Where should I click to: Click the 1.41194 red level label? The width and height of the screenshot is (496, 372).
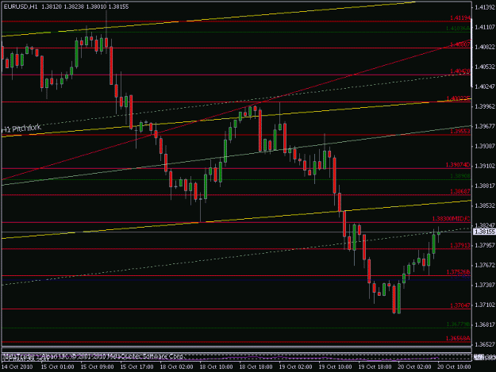(460, 18)
